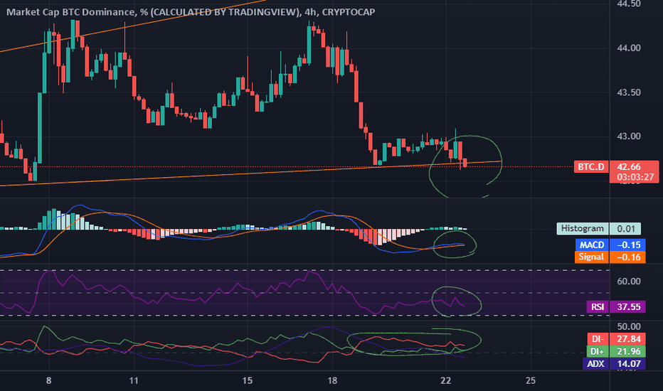Click the 44.50 price axis label
The image size is (663, 391).
pos(629,4)
